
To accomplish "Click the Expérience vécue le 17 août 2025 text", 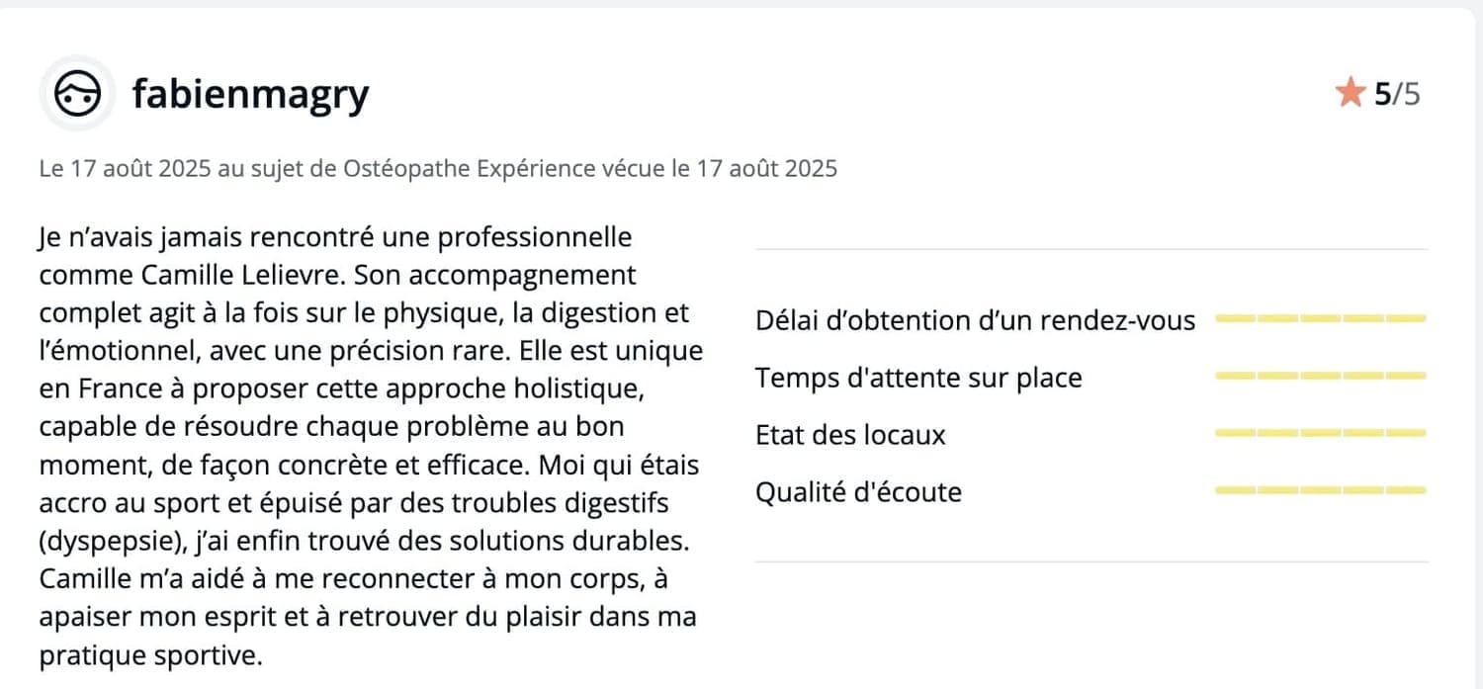I will click(657, 169).
